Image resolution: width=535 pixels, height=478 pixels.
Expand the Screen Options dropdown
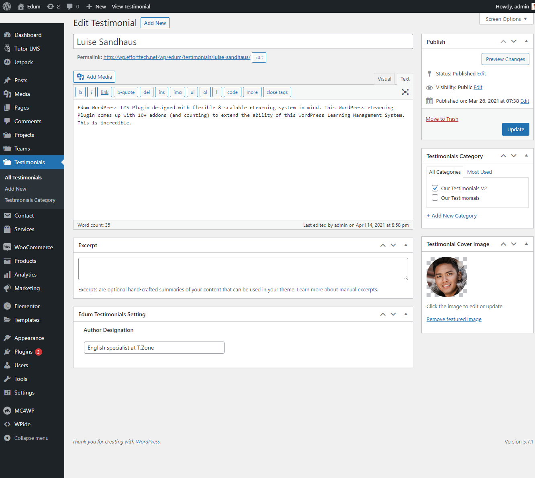pyautogui.click(x=506, y=19)
